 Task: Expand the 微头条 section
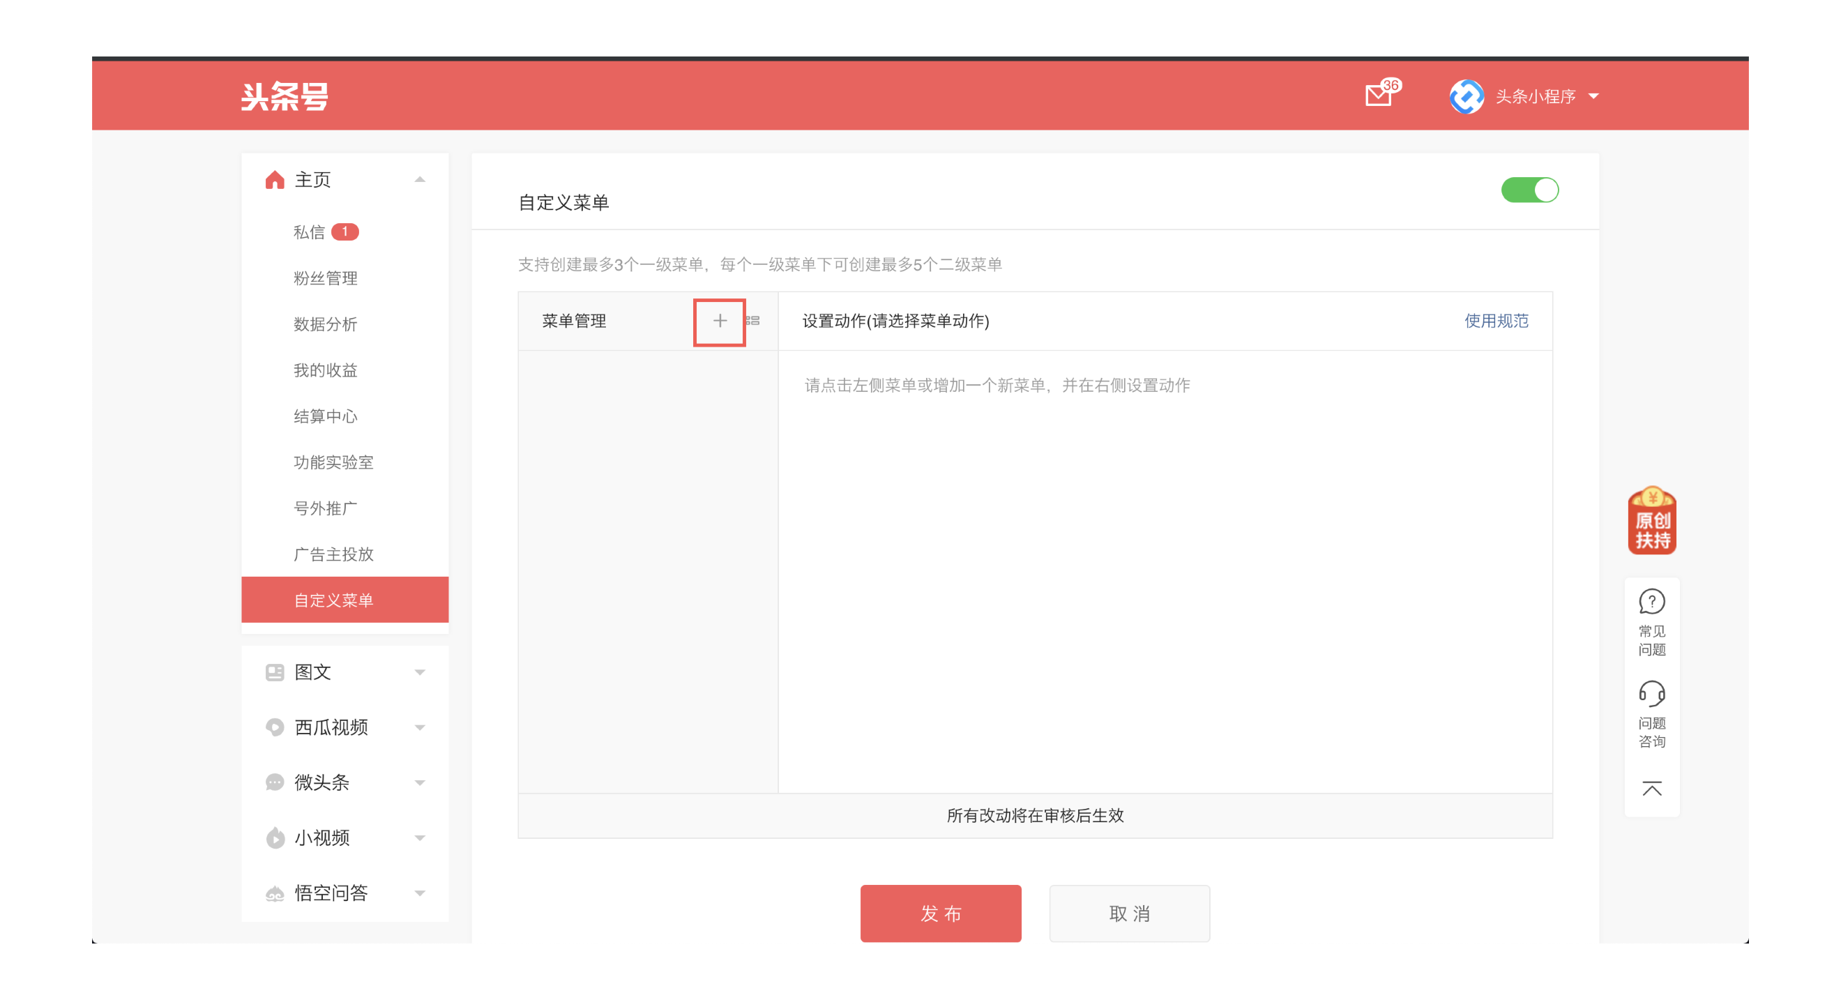pyautogui.click(x=420, y=782)
